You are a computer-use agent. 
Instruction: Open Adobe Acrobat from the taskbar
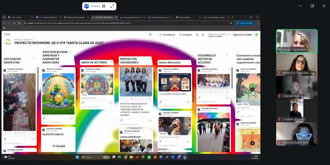point(137,157)
